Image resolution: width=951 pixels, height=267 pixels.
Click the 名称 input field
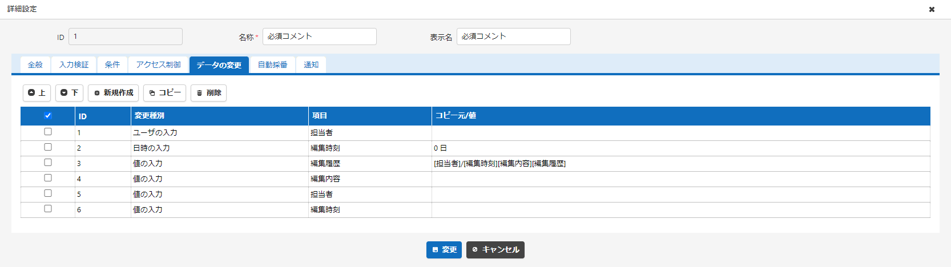[320, 37]
